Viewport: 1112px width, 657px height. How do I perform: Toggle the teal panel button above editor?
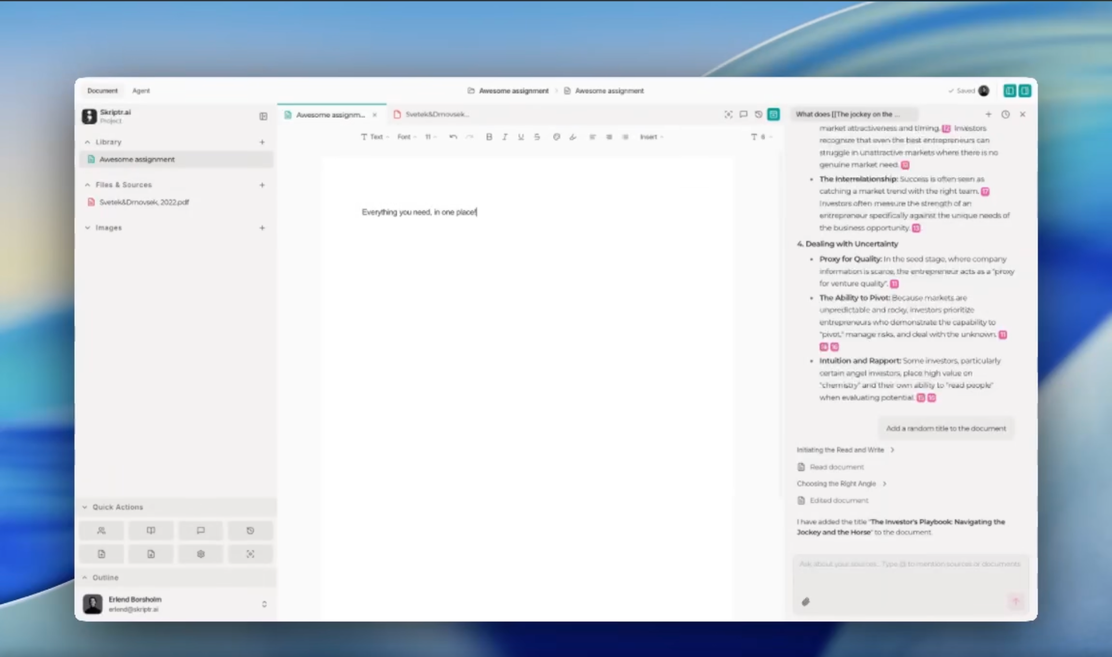click(x=773, y=114)
